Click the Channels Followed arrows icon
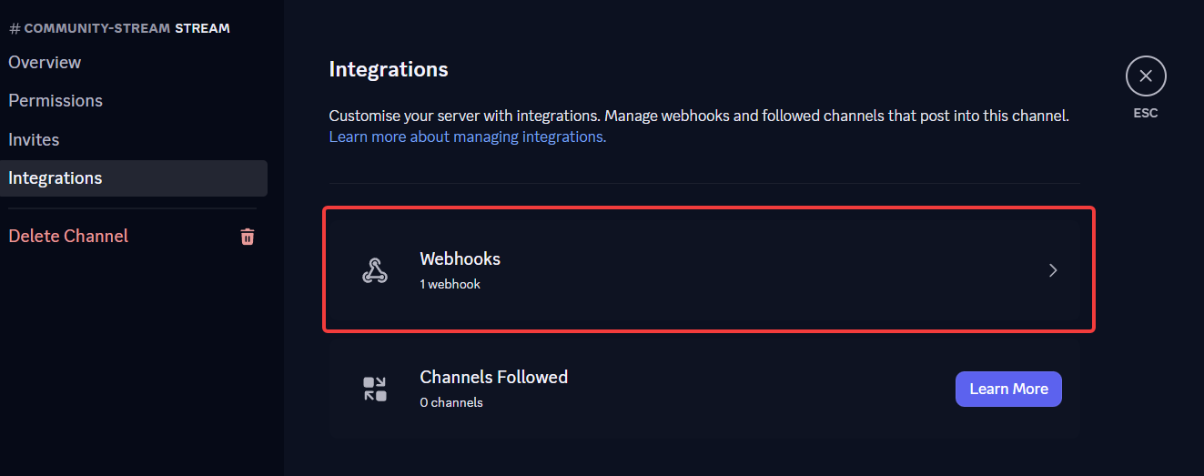The image size is (1204, 476). pos(375,389)
